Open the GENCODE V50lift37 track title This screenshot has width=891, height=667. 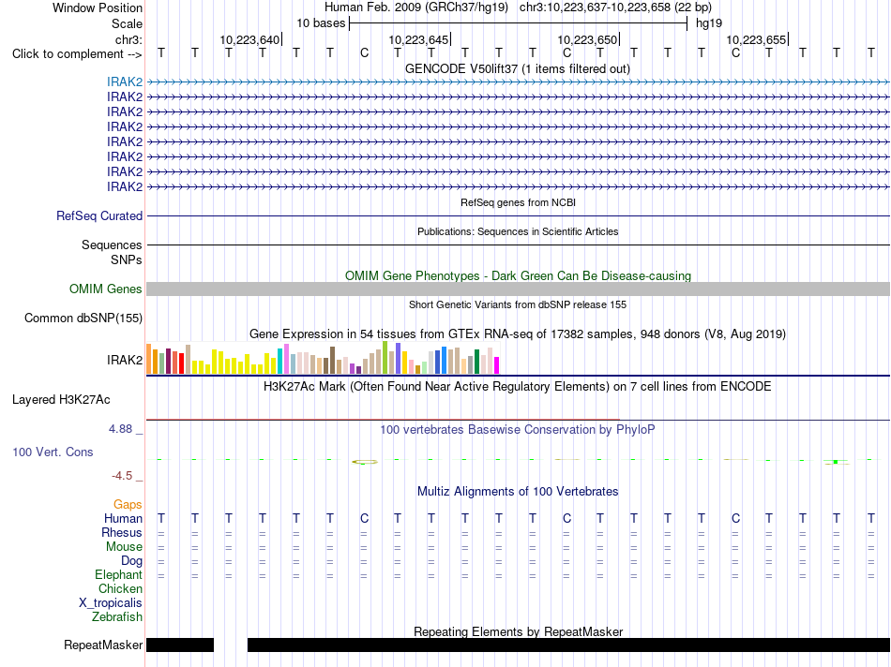(x=518, y=68)
